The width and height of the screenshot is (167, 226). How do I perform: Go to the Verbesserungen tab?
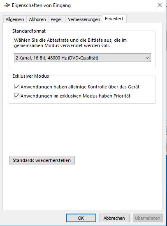pos(84,19)
